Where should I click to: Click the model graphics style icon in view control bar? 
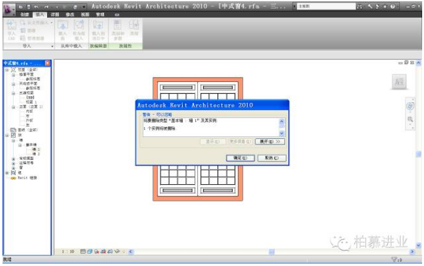(90, 252)
